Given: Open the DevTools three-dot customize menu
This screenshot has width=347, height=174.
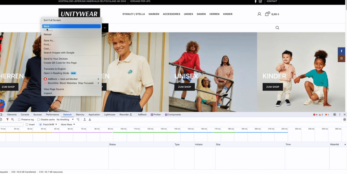Looking at the screenshot, I should (340, 114).
